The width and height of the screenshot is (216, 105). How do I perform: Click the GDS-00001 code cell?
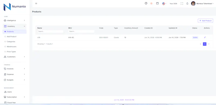point(104,38)
